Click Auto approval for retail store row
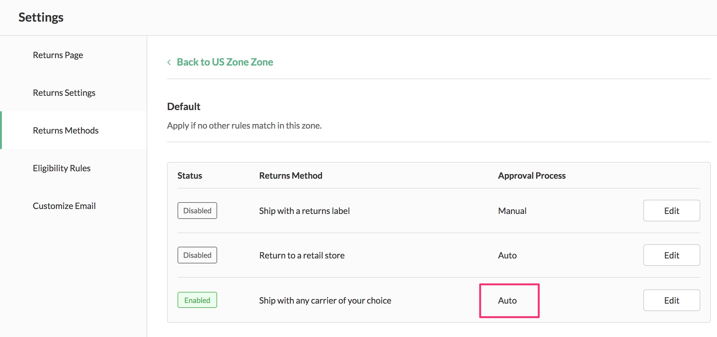This screenshot has height=337, width=717. tap(507, 255)
